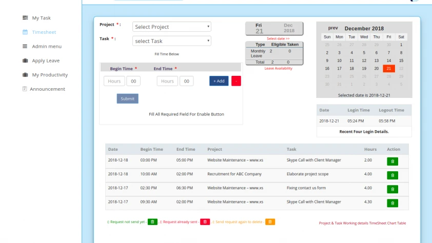Viewport: 432px width, 243px height.
Task: Click the red minus remove button
Action: pyautogui.click(x=236, y=81)
